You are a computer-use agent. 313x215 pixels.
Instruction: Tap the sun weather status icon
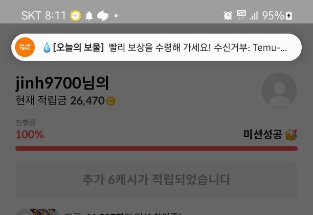click(75, 16)
